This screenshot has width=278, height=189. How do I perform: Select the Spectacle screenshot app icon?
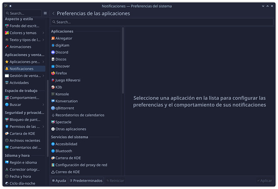click(x=53, y=122)
